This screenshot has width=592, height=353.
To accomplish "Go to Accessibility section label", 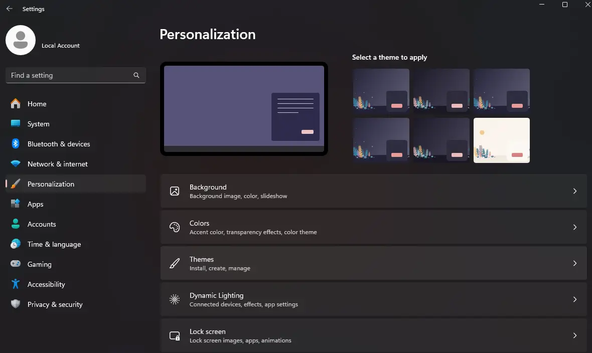I will pos(47,284).
